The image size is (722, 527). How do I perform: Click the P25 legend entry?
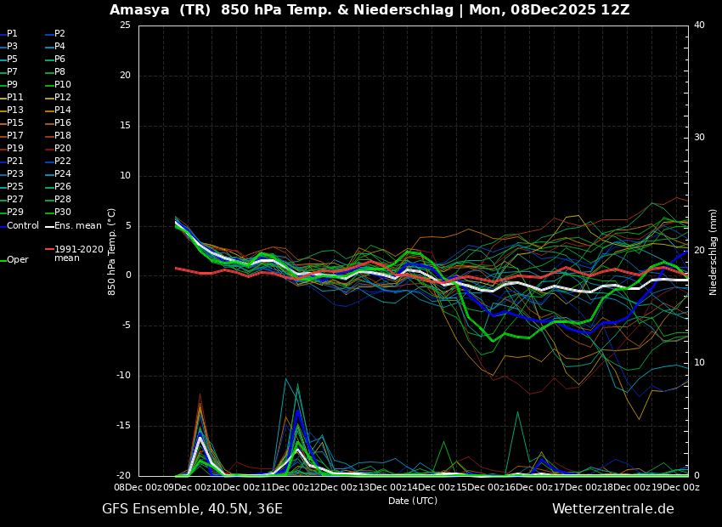click(x=12, y=186)
